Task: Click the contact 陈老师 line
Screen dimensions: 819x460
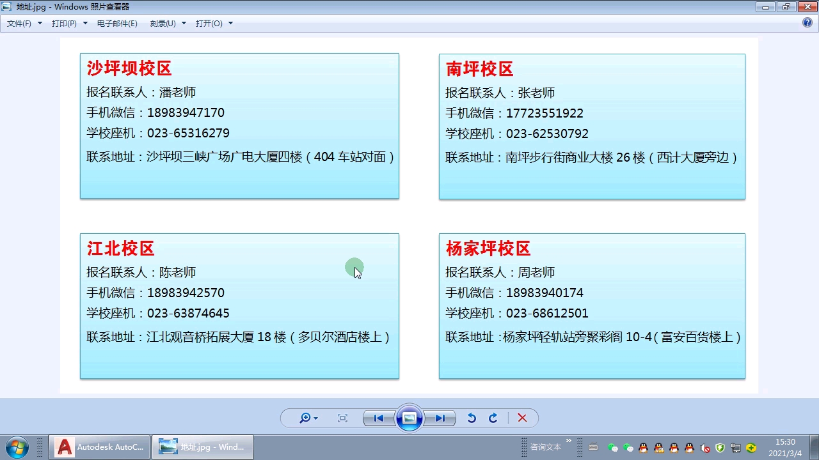Action: point(141,272)
